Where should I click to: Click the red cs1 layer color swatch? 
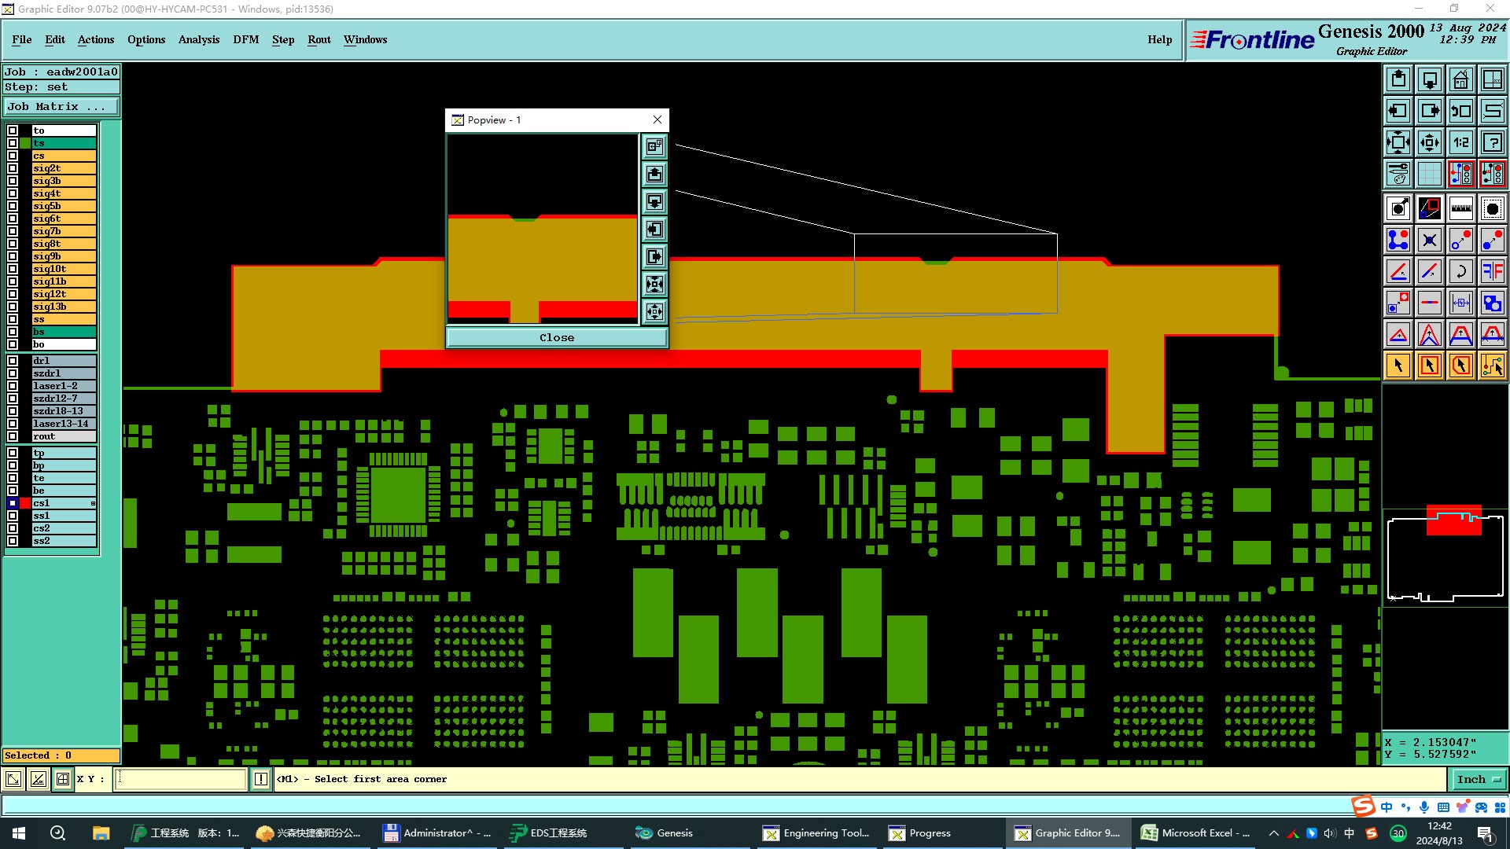[x=25, y=503]
